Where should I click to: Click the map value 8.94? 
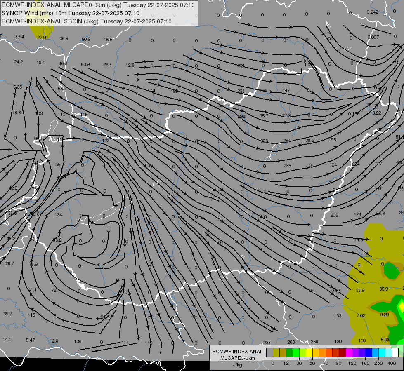(19, 37)
